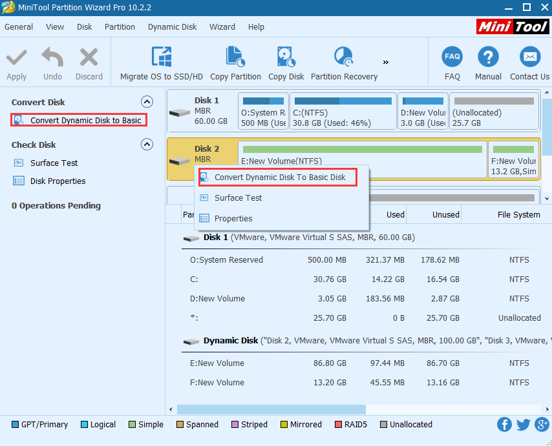Select the unallocated *: row
552x446 pixels.
pyautogui.click(x=366, y=318)
